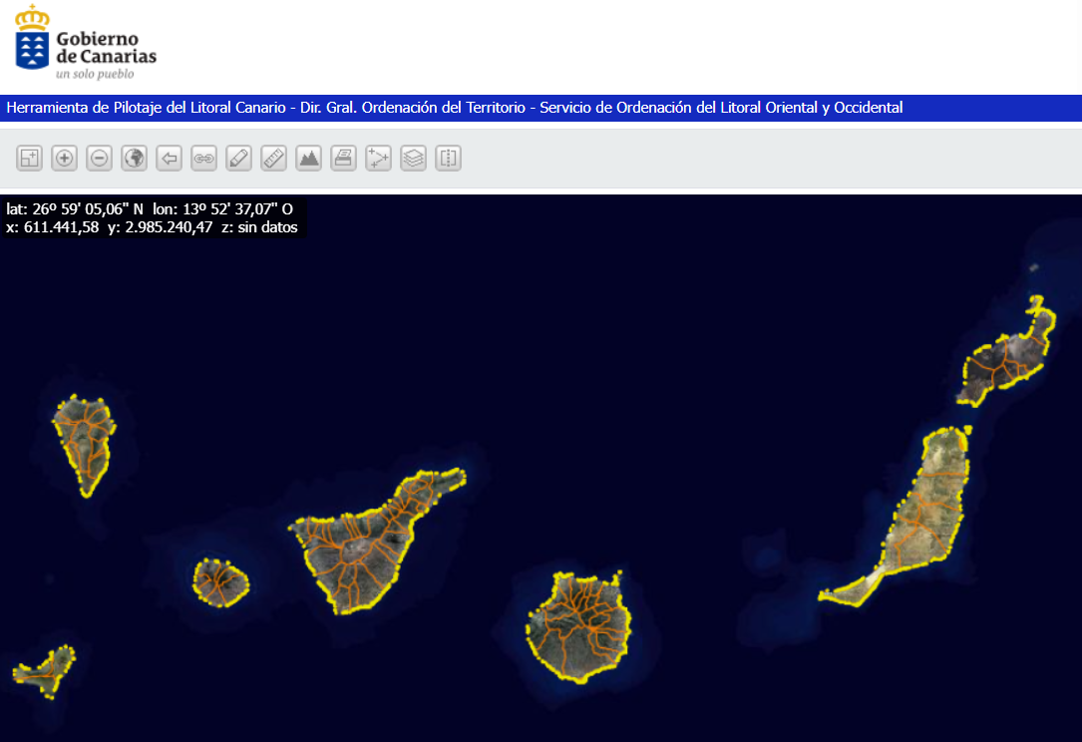The width and height of the screenshot is (1082, 742).
Task: Show full extent with globe icon
Action: click(x=135, y=158)
